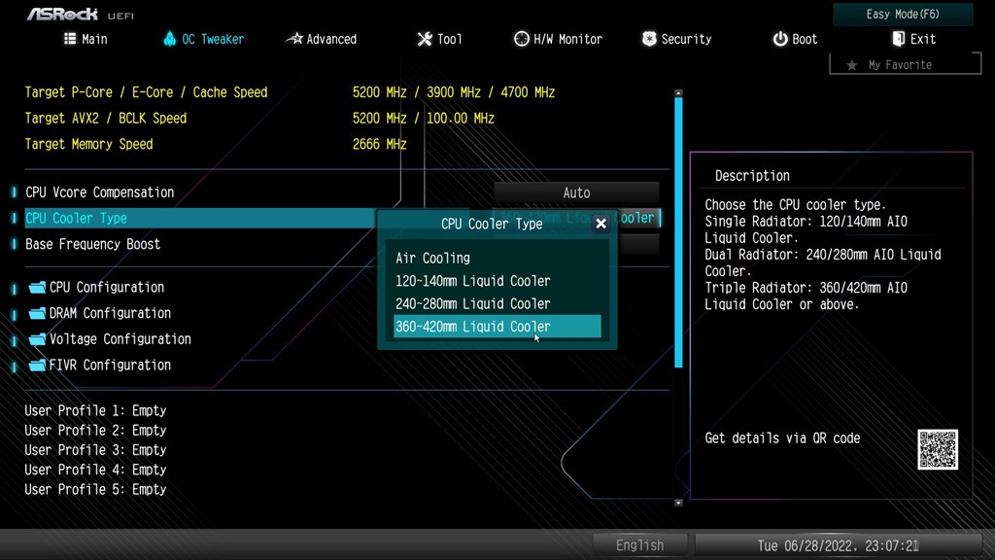Close the CPU Cooler Type popup

pos(600,224)
